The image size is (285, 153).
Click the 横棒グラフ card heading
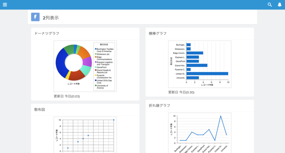pos(157,33)
